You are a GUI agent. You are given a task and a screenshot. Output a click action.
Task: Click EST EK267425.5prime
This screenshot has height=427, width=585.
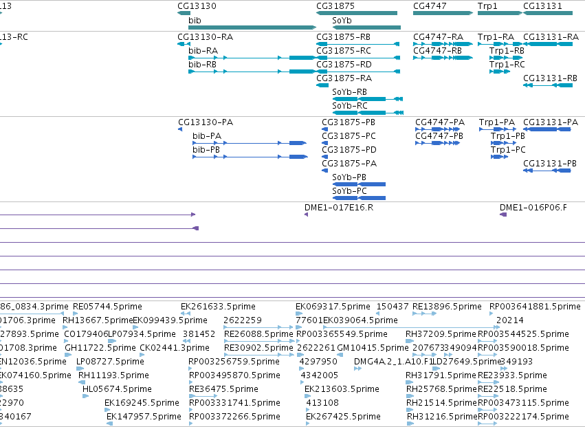(x=308, y=424)
